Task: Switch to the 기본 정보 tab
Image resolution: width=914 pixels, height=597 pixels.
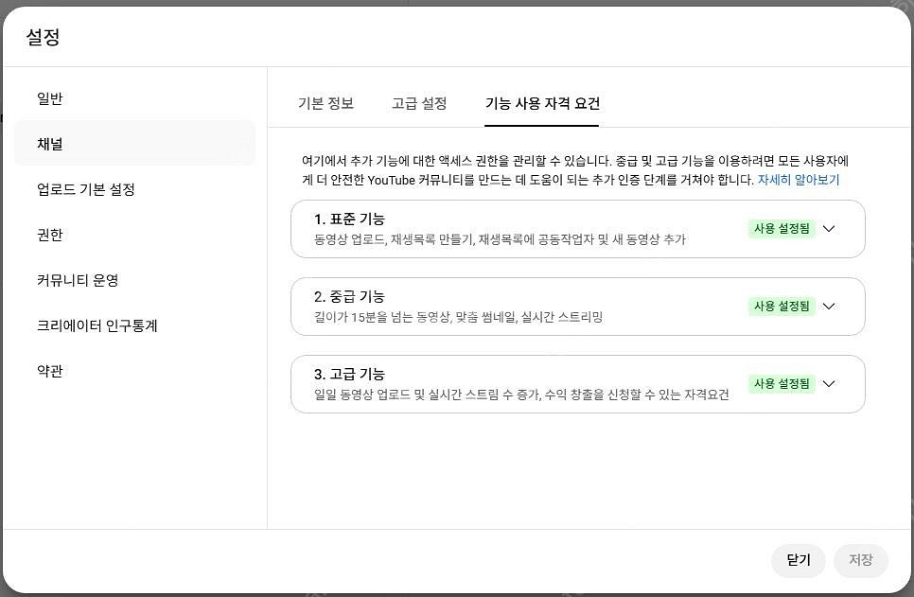Action: [x=325, y=104]
